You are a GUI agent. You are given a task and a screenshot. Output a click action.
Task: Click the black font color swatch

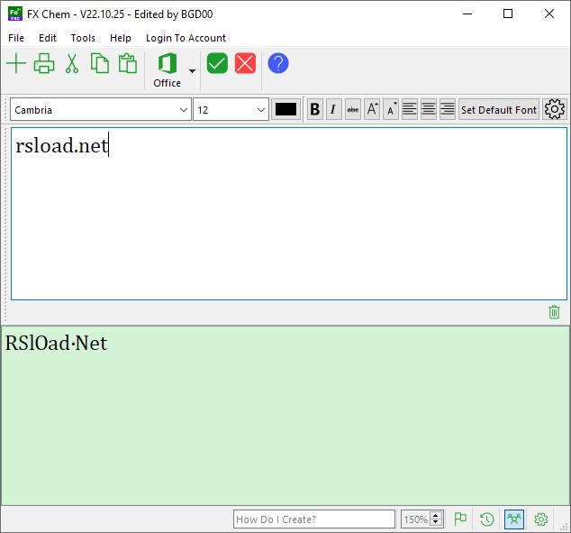click(285, 109)
